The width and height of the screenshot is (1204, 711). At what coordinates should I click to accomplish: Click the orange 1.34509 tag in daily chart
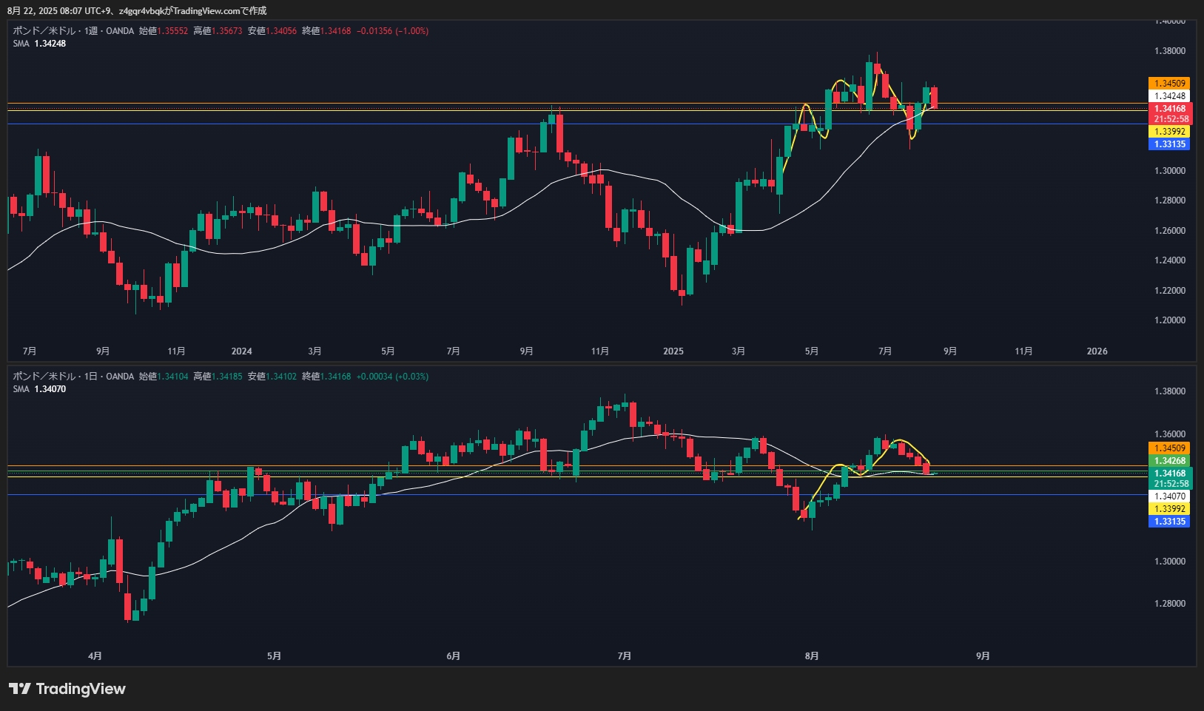(x=1169, y=448)
